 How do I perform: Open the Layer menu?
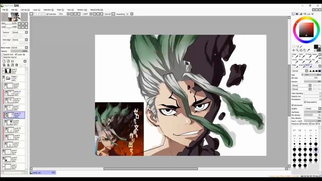pyautogui.click(x=37, y=10)
